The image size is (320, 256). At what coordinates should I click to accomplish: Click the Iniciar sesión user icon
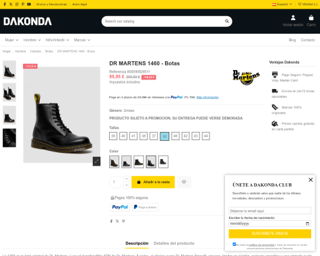[x=293, y=18]
